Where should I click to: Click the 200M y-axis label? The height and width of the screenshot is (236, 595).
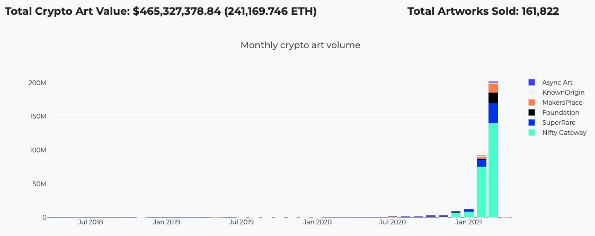[38, 83]
